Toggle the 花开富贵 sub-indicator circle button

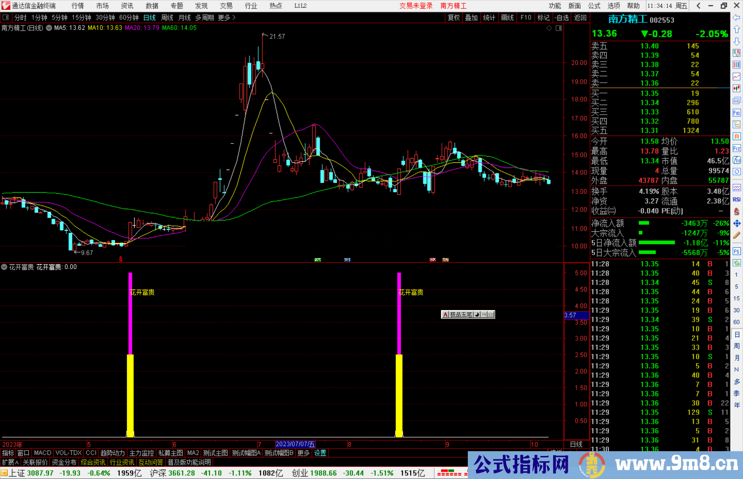[4, 267]
